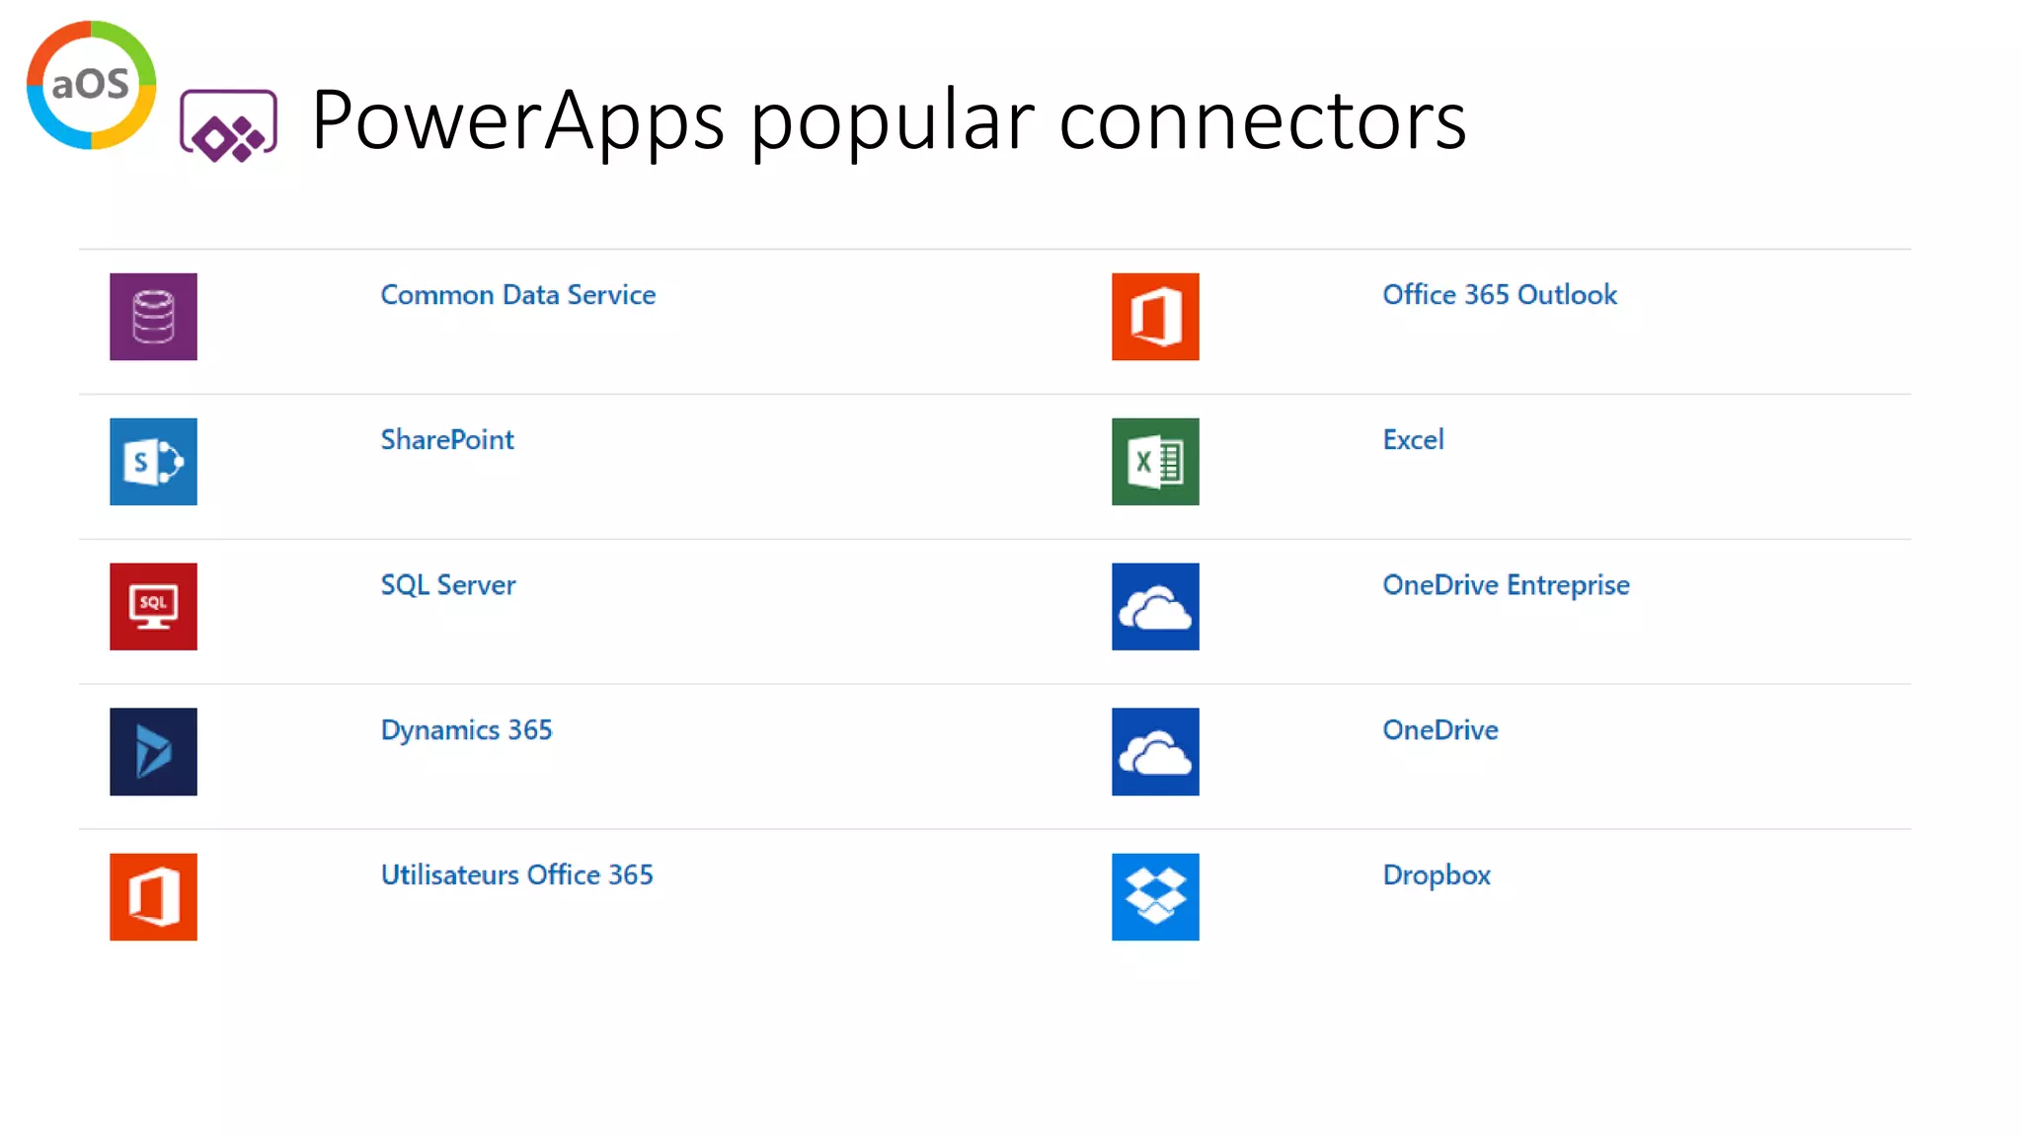
Task: Select the OneDrive Entreprise cloud icon
Action: pos(1155,607)
